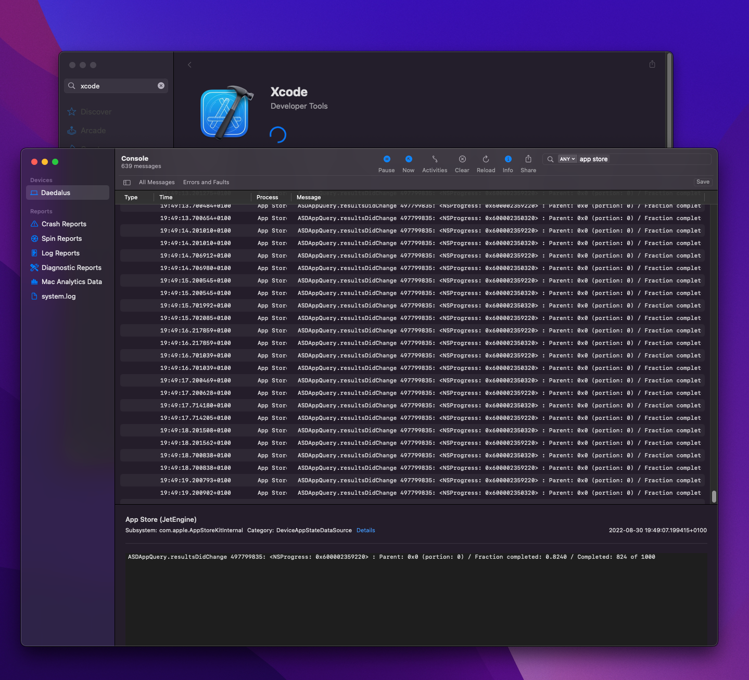The height and width of the screenshot is (680, 749).
Task: Open the Details link for the subsystem
Action: click(x=366, y=531)
